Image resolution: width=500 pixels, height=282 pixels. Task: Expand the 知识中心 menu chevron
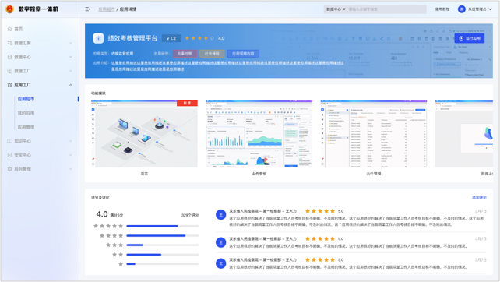(70, 141)
